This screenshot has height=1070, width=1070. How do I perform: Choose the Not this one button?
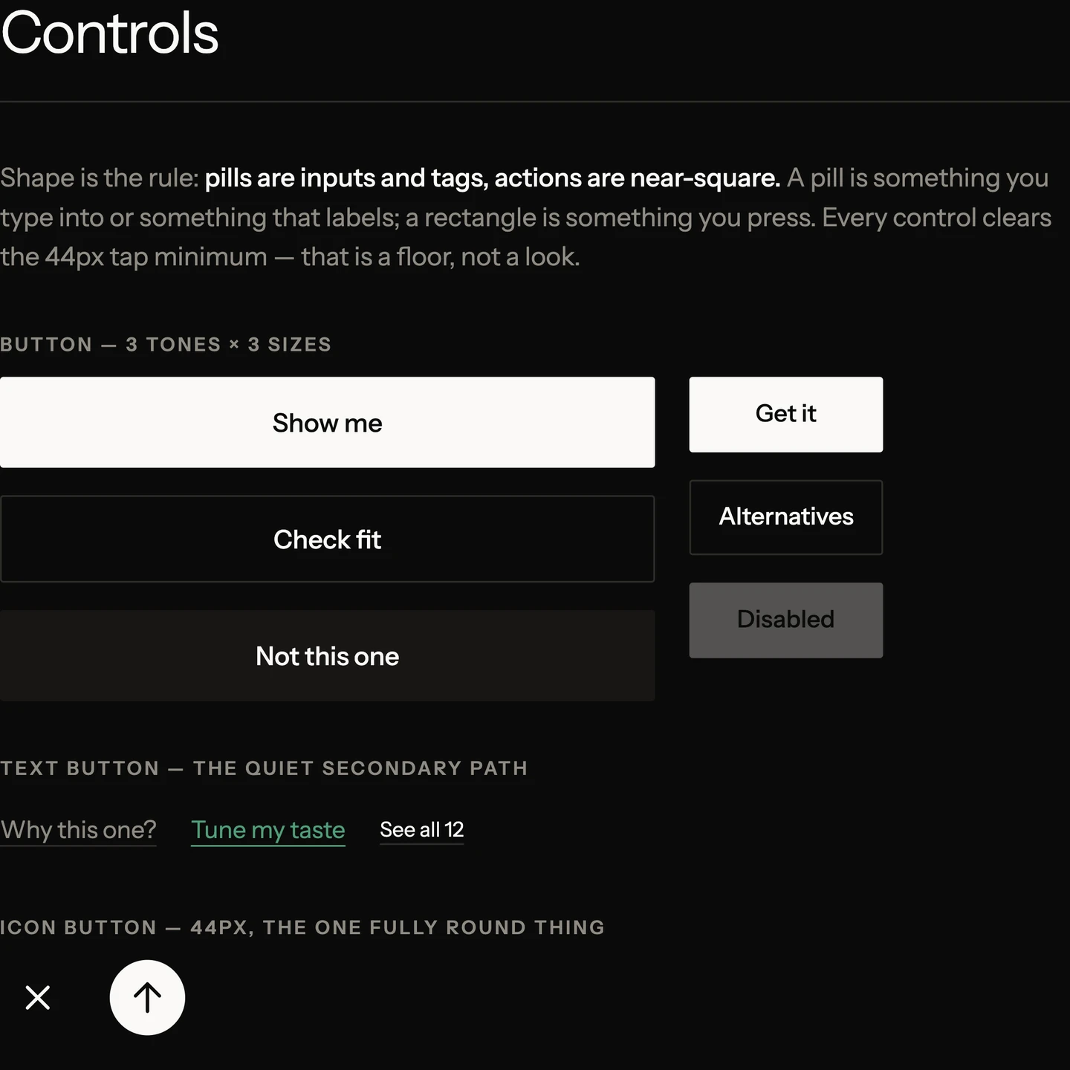pos(327,655)
